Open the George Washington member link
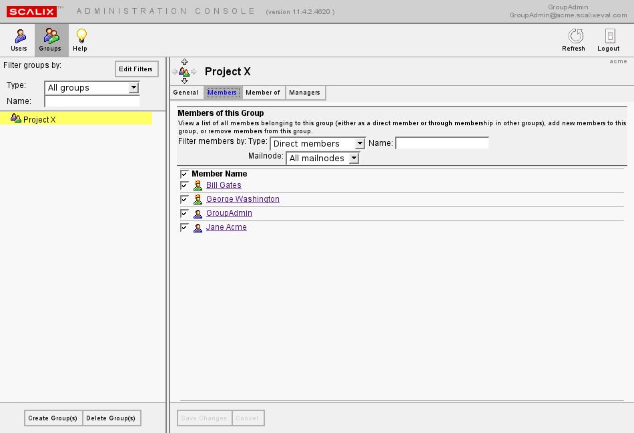The width and height of the screenshot is (634, 433). pos(243,199)
